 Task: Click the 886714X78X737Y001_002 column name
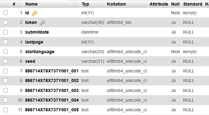point(52,80)
